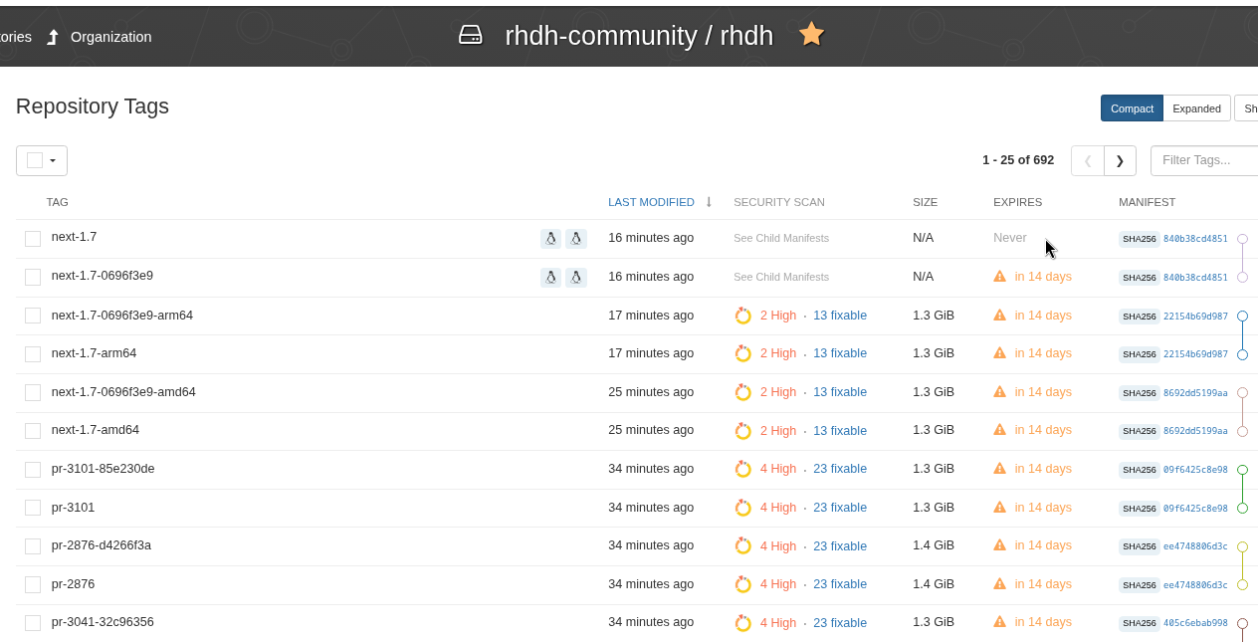Viewport: 1258px width, 642px height.
Task: Click manifest track circle for pr-3101-85e230de
Action: point(1242,470)
